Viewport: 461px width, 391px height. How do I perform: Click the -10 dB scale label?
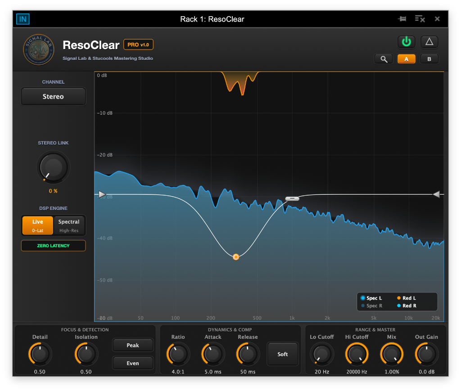point(104,113)
